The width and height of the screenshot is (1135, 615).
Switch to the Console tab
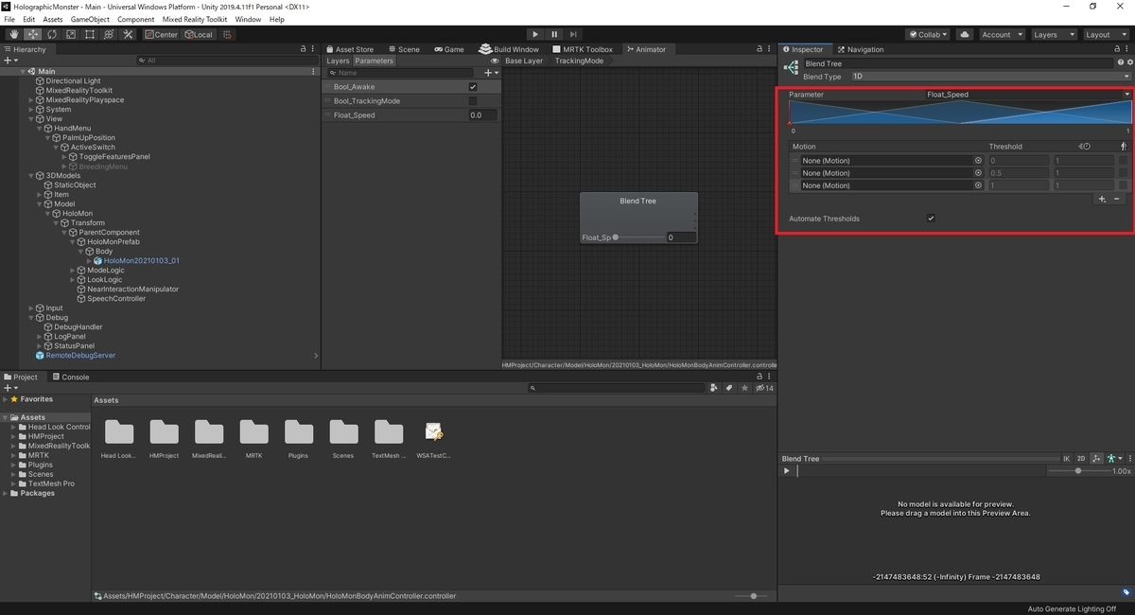point(70,377)
